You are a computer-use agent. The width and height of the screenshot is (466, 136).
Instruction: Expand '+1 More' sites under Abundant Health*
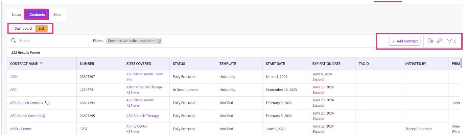133,105
